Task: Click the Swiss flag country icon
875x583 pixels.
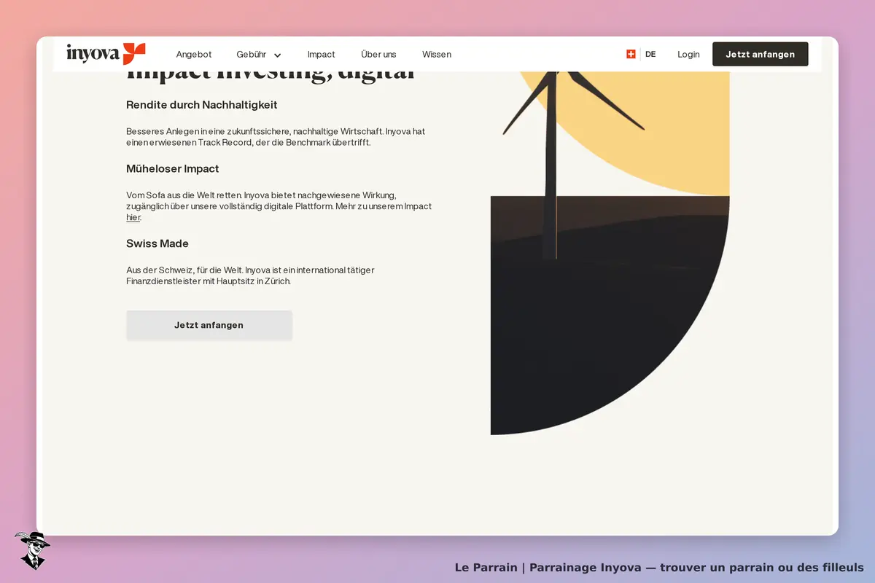Action: (631, 54)
